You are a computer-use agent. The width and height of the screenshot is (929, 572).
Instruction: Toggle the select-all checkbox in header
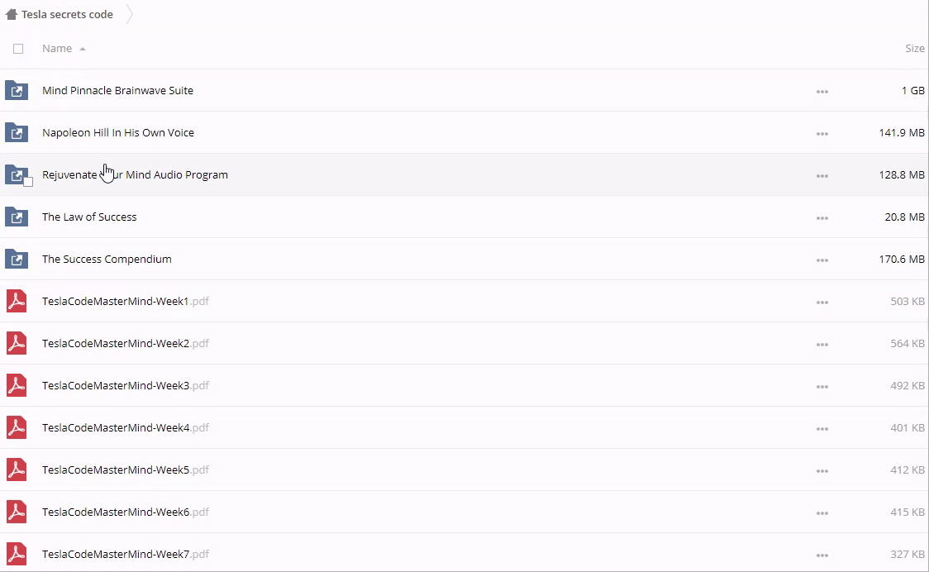18,49
